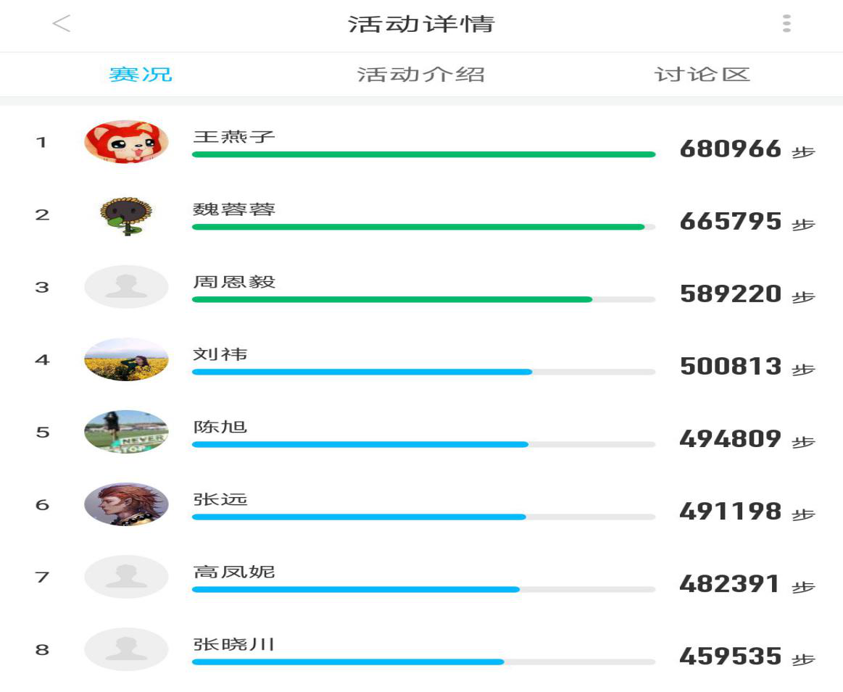
Task: Tap 张晓川's default grey avatar
Action: tap(126, 649)
